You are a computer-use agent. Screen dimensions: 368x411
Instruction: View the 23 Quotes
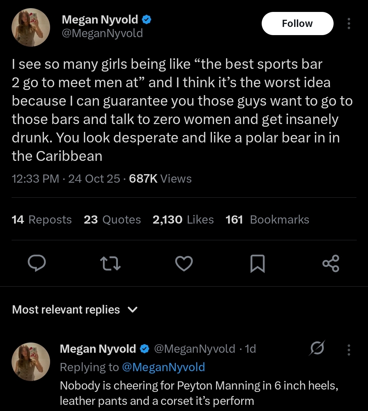112,220
